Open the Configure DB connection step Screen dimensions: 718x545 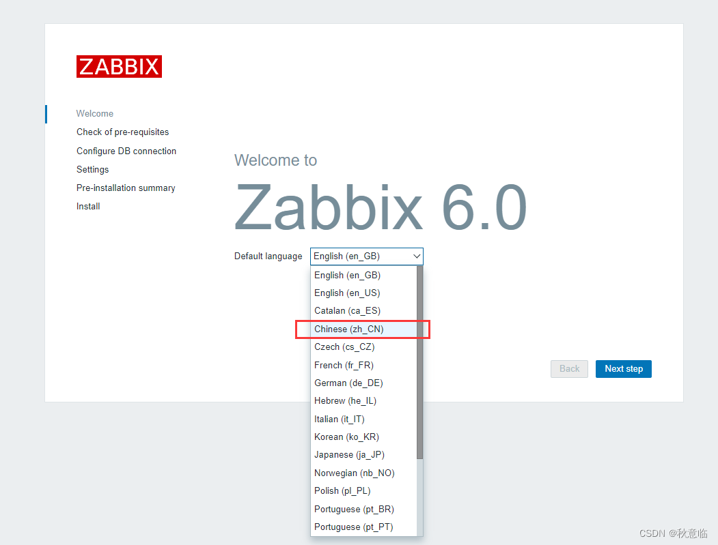[x=126, y=151]
